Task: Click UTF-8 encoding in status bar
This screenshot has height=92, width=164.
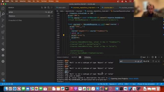Action: pos(120,84)
